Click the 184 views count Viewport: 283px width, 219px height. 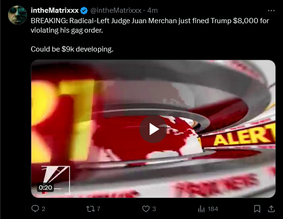click(213, 209)
